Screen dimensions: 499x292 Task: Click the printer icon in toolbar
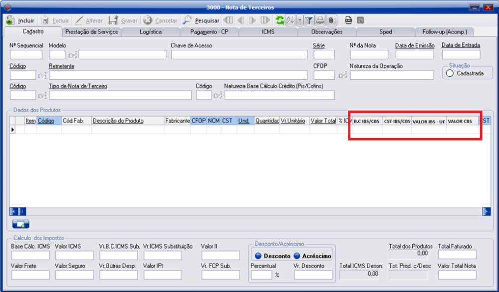(x=320, y=20)
